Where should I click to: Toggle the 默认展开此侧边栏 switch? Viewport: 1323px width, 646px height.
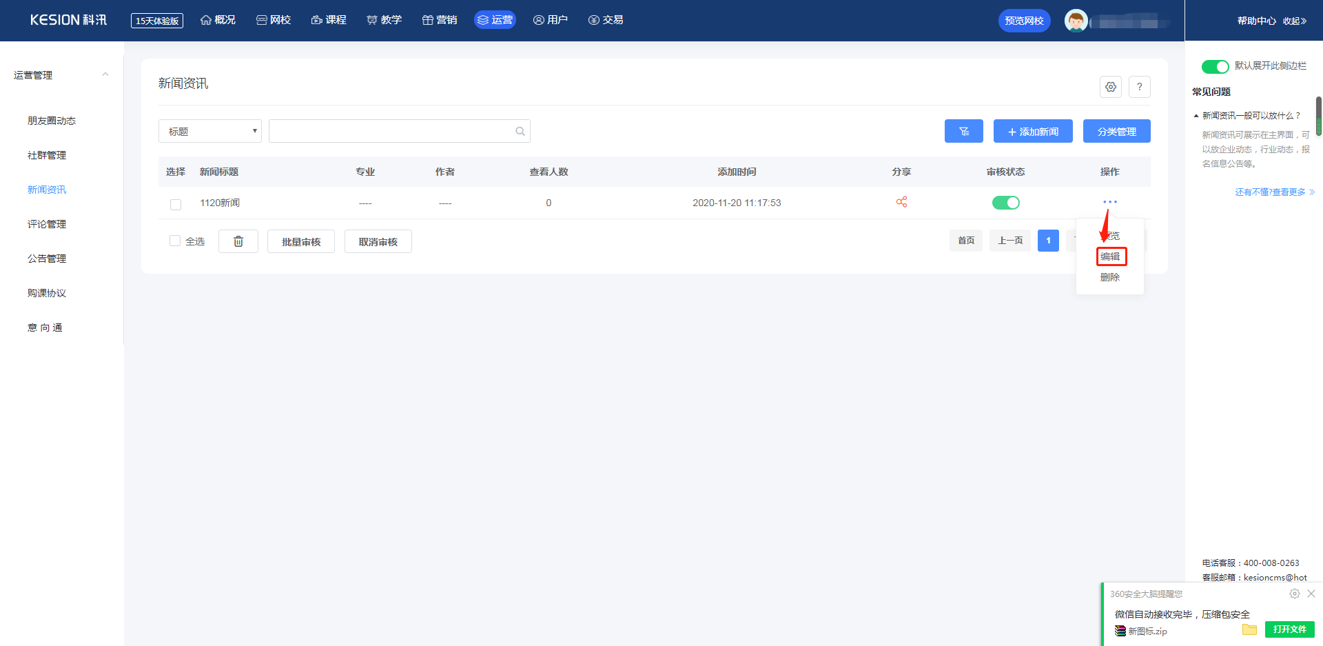[1215, 66]
